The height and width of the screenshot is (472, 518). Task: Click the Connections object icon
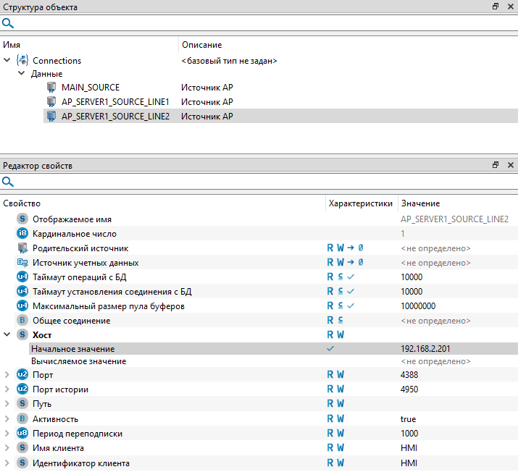click(22, 61)
